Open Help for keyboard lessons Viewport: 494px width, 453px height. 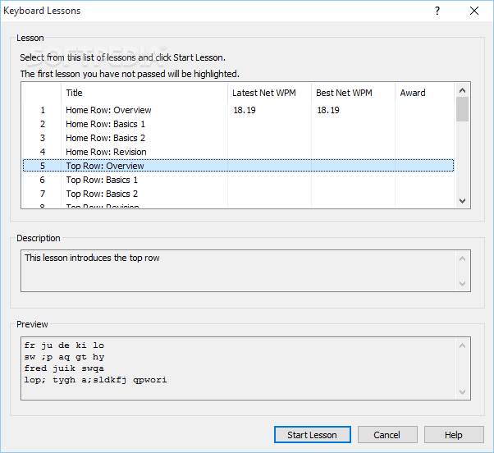tap(454, 435)
